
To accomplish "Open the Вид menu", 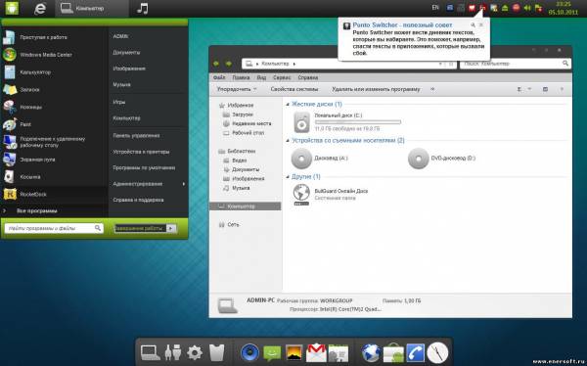I will pos(261,77).
